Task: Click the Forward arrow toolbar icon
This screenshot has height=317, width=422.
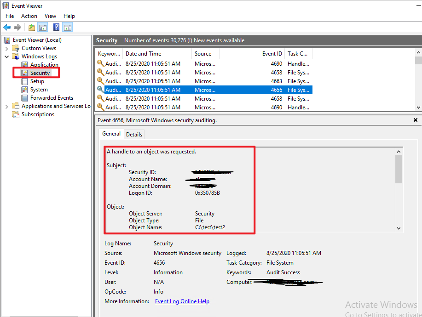Action: 17,28
